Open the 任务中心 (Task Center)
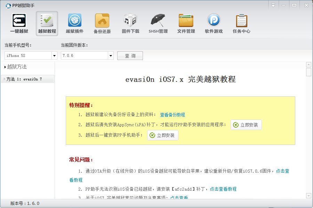 [x=241, y=23]
